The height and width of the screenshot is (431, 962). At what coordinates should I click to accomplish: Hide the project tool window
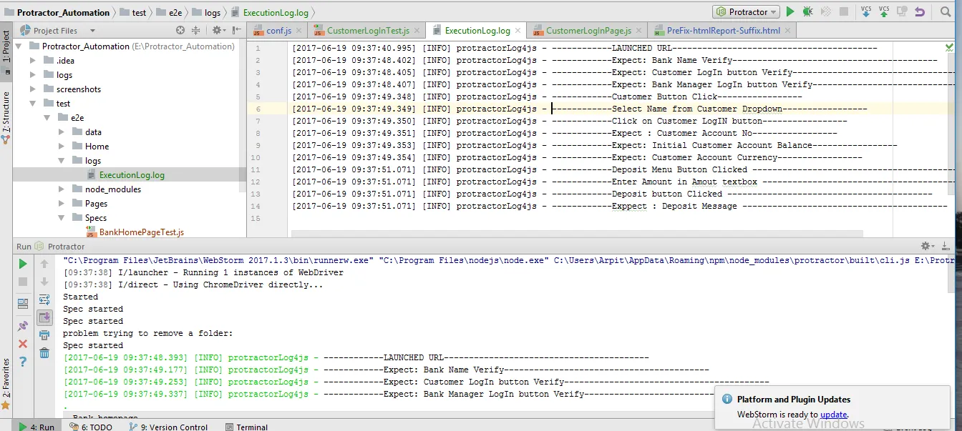tap(235, 30)
